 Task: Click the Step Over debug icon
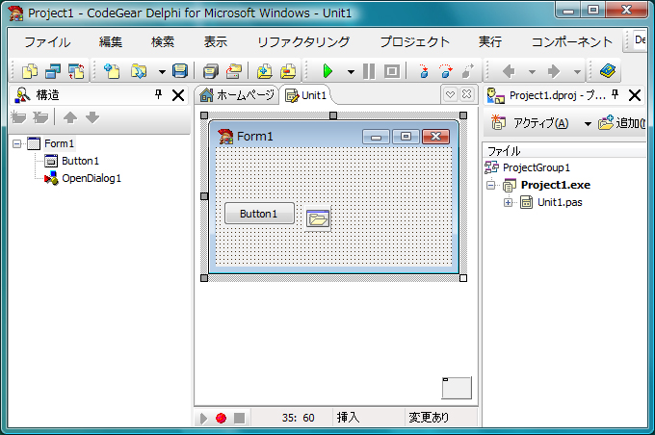(446, 71)
